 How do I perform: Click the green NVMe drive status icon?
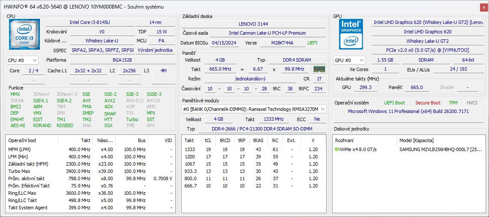click(337, 149)
